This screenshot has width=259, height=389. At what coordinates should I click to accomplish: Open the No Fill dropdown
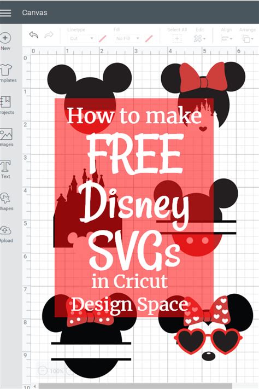coord(127,38)
